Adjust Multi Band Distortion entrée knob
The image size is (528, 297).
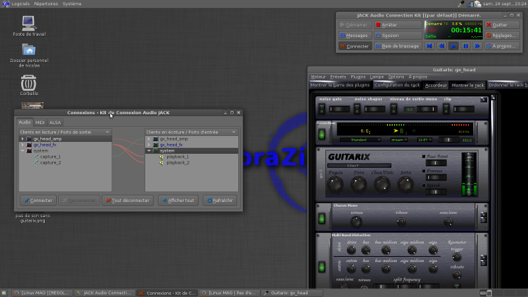[x=351, y=269]
